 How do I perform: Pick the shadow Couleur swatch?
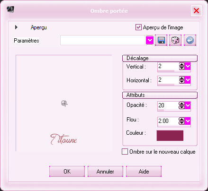[170, 136]
